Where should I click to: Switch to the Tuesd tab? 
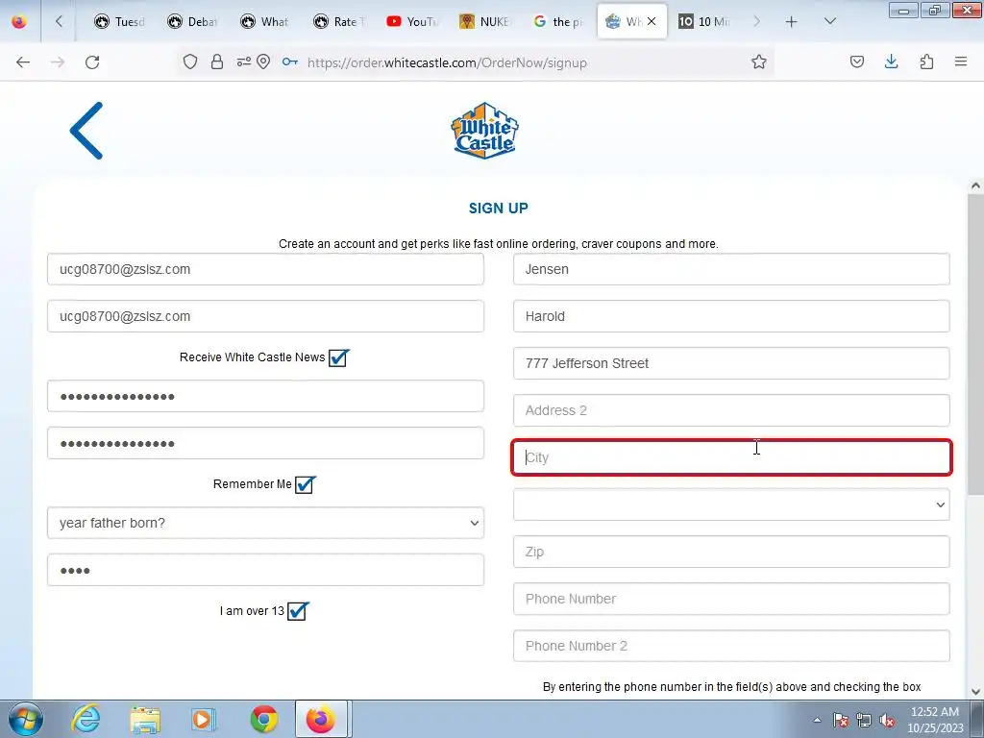(119, 22)
